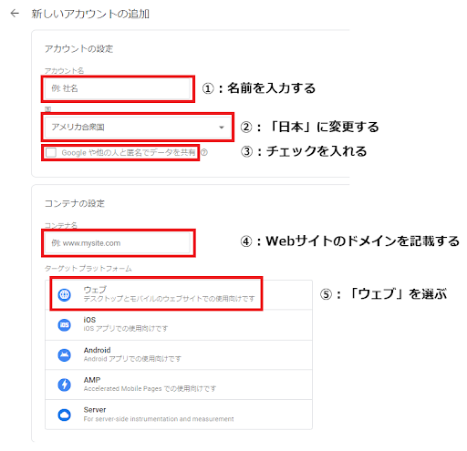Click the Android robot platform icon
This screenshot has width=467, height=451.
pos(64,354)
